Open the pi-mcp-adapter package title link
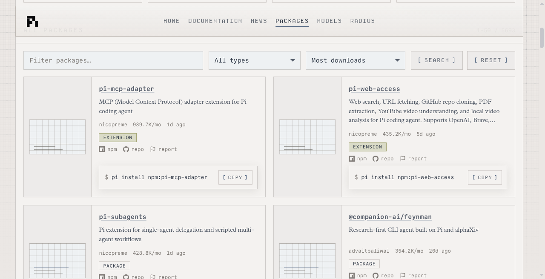Screen dimensions: 545x279 point(126,89)
